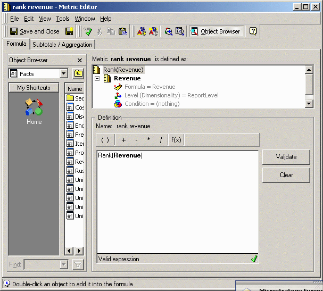Select the 'Rev' fact in object list
This screenshot has width=323, height=291.
(x=75, y=162)
